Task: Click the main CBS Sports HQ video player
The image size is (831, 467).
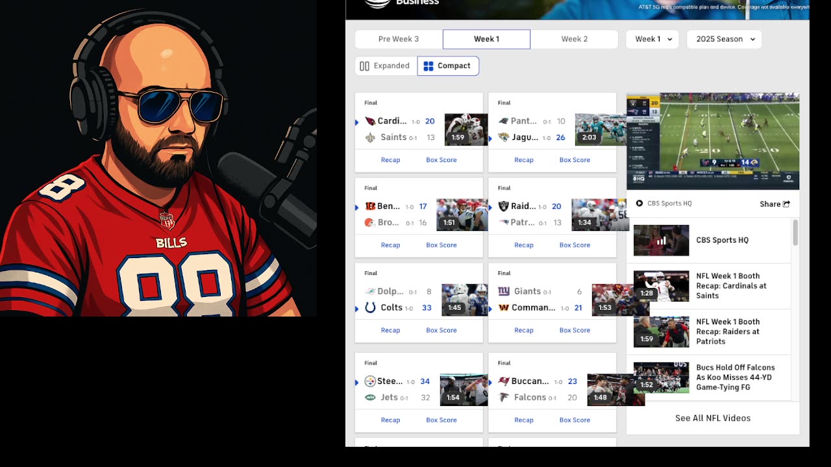Action: pyautogui.click(x=713, y=141)
